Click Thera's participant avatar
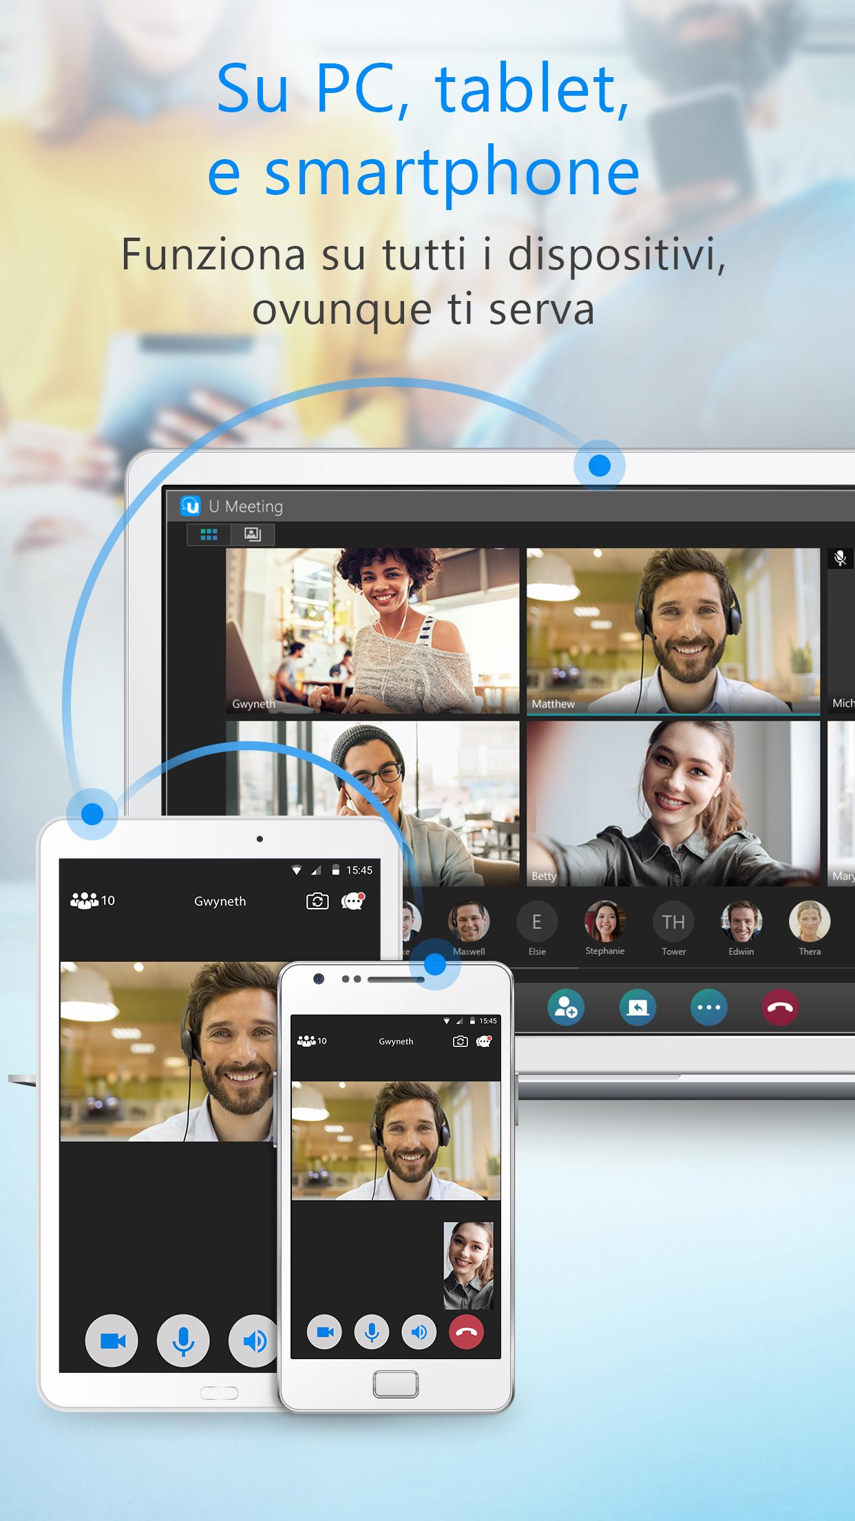Viewport: 855px width, 1521px height. 810,922
